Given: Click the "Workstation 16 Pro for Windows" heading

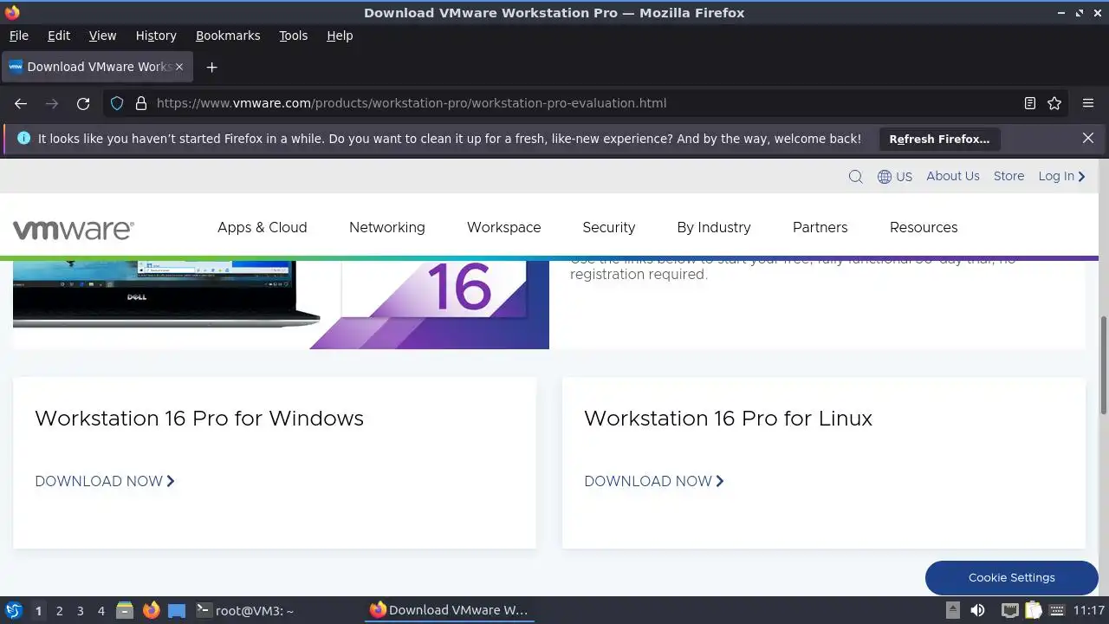Looking at the screenshot, I should point(199,418).
